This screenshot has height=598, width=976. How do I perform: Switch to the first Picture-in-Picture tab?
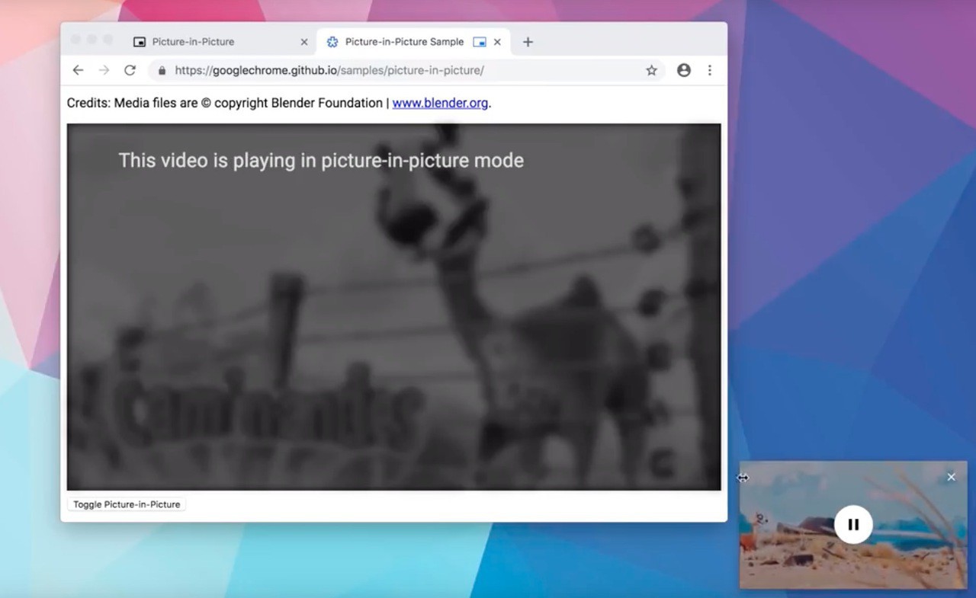point(220,42)
